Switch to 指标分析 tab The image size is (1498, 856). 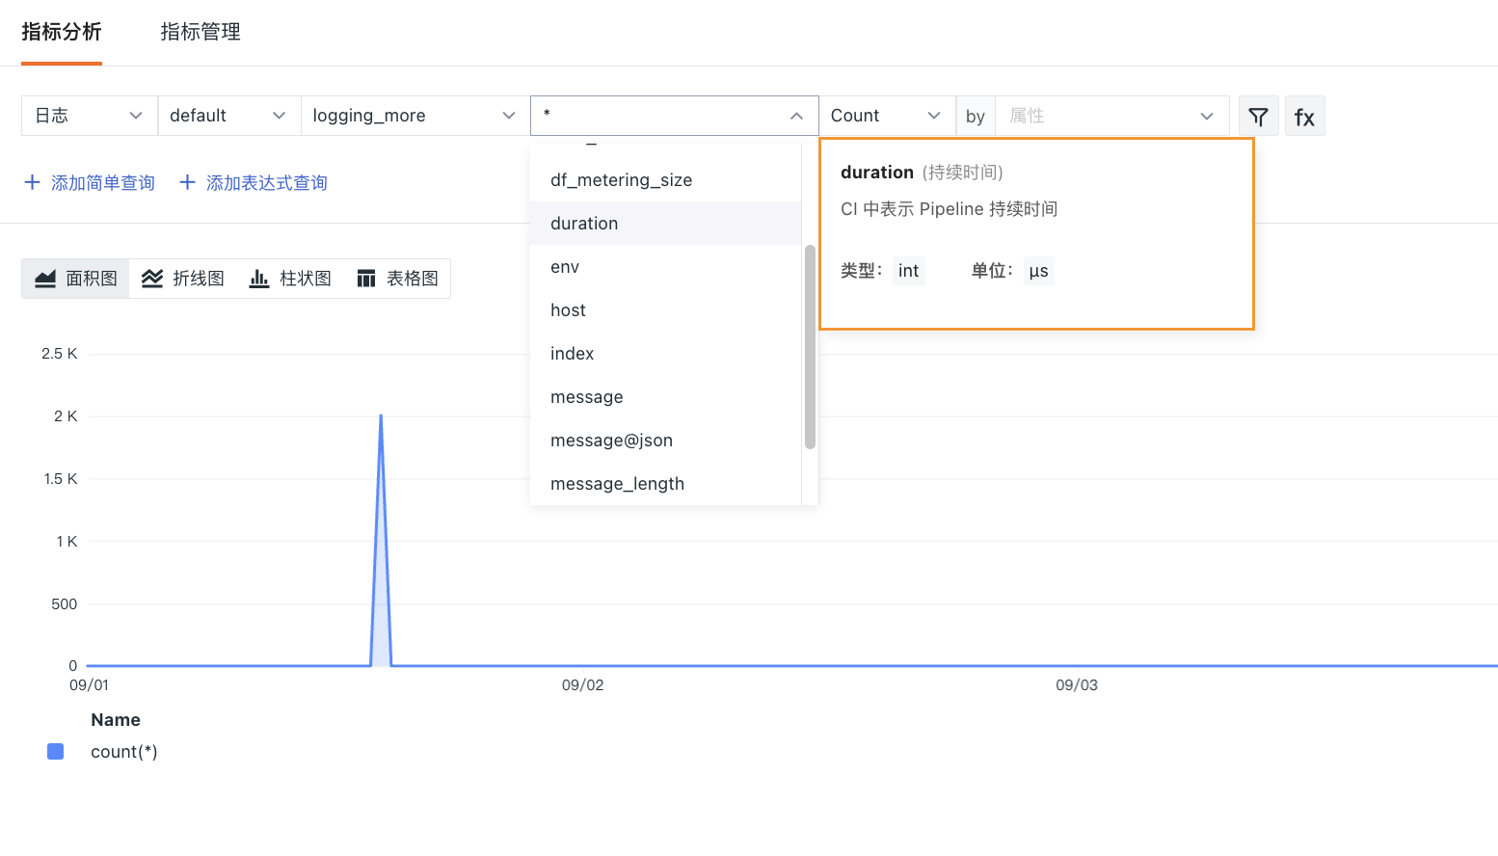[x=62, y=32]
